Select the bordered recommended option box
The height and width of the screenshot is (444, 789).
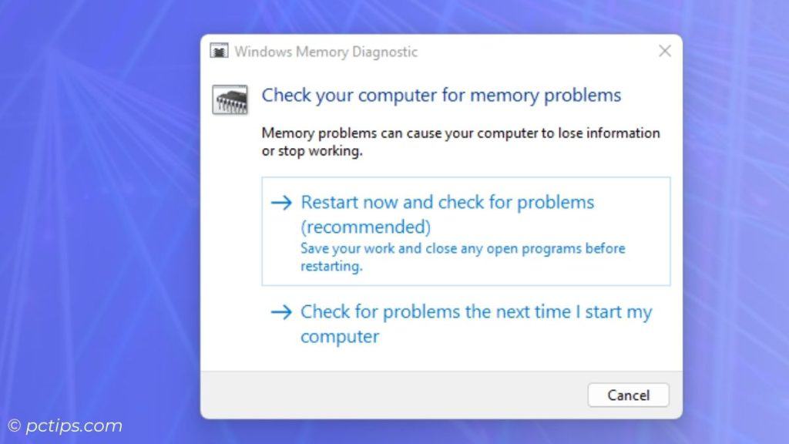466,231
